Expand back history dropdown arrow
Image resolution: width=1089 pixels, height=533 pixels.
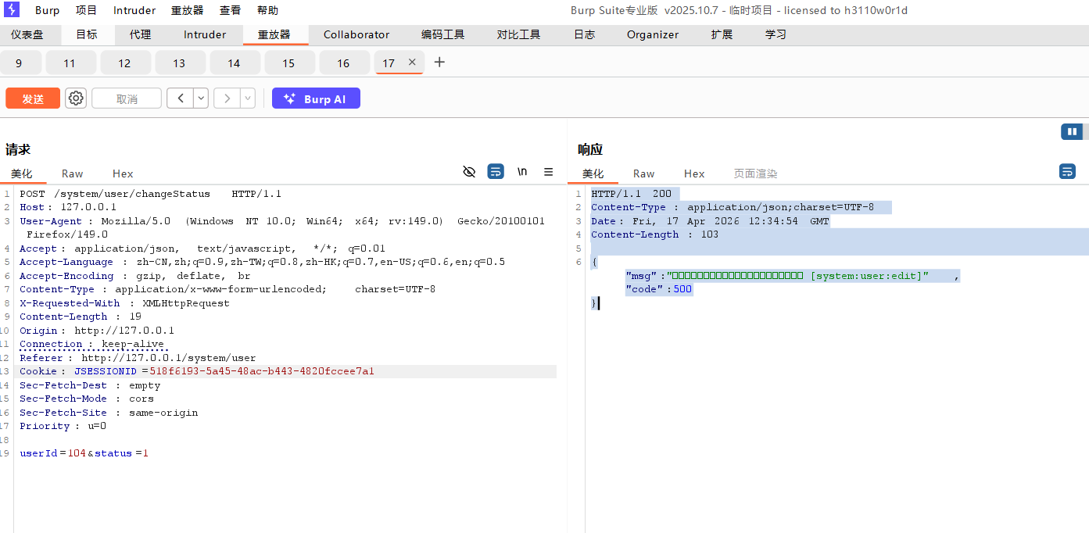tap(201, 98)
